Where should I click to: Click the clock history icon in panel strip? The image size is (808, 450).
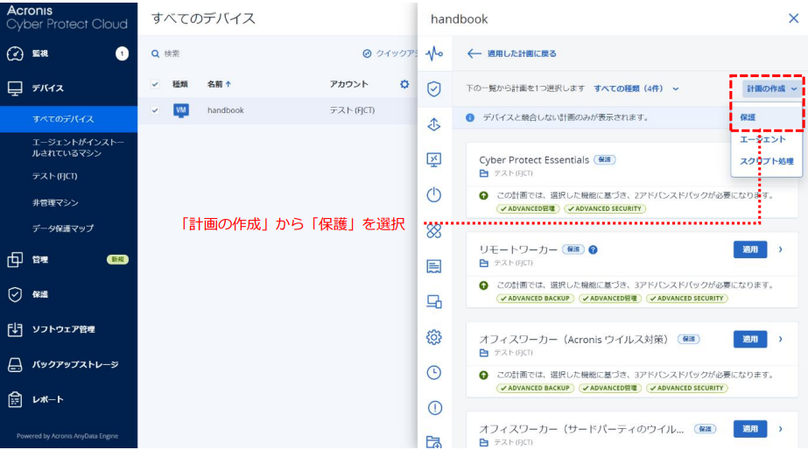tap(434, 372)
